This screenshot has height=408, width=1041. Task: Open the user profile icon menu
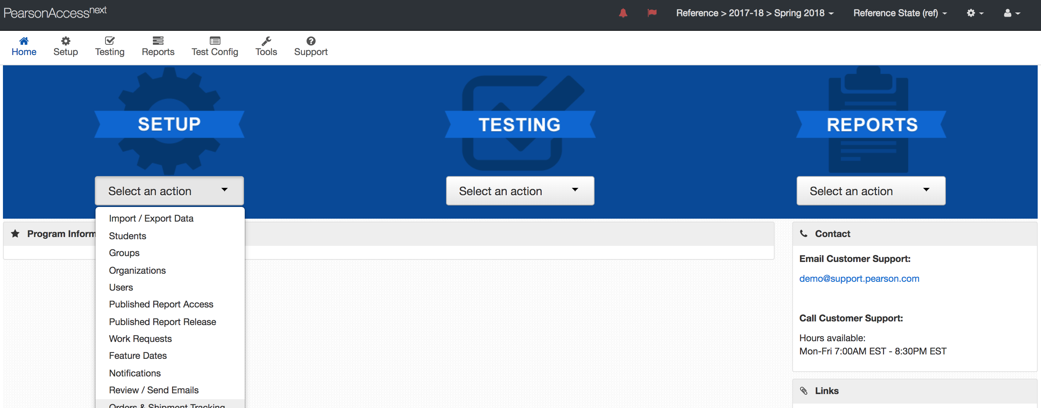(1012, 13)
